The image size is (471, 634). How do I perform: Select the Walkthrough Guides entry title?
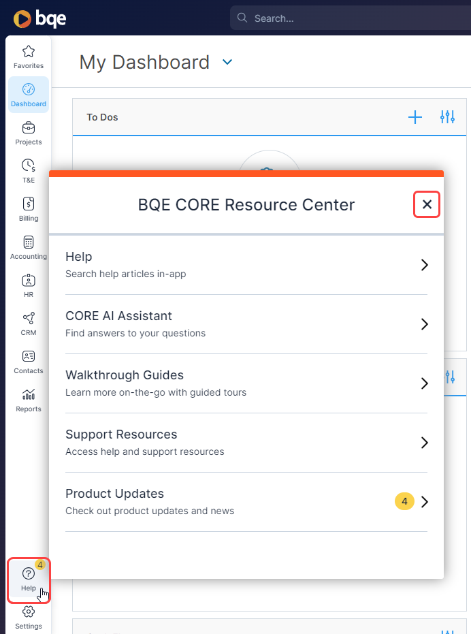click(125, 375)
